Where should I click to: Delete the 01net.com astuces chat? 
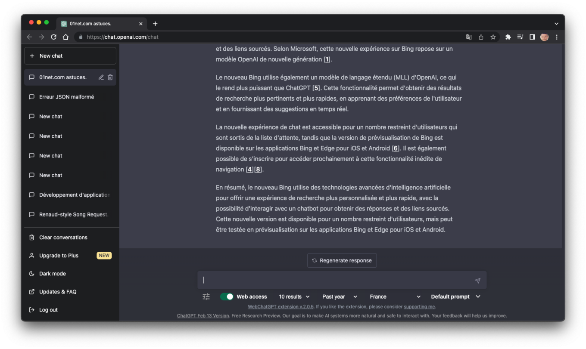(110, 77)
